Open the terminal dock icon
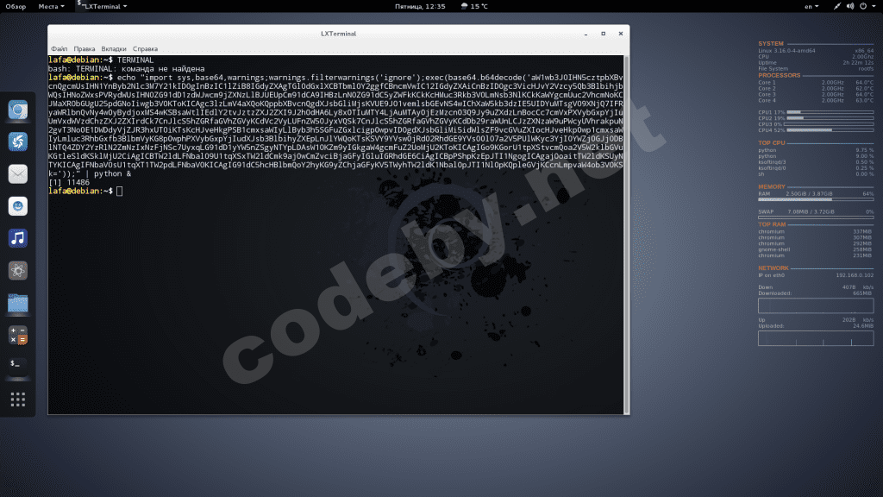 click(17, 366)
